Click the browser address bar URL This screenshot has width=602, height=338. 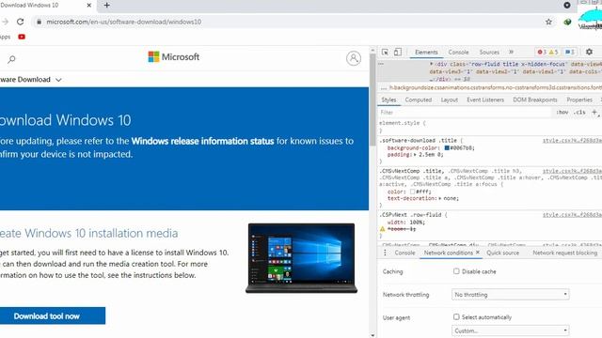pyautogui.click(x=123, y=22)
